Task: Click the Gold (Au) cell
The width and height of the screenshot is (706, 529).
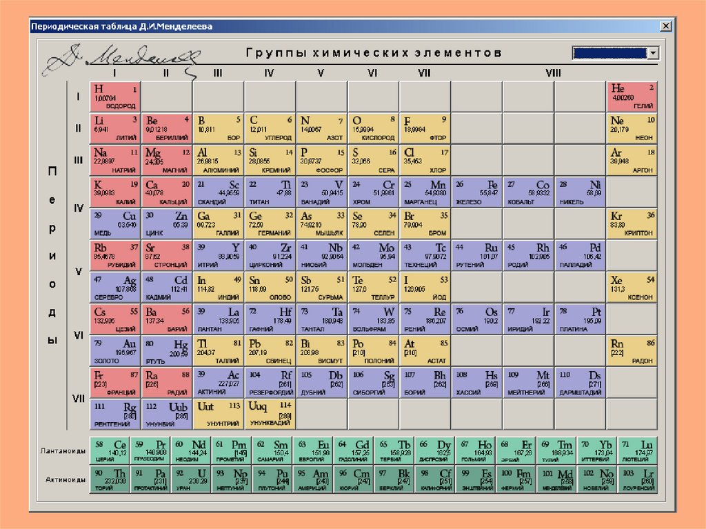Action: point(115,350)
